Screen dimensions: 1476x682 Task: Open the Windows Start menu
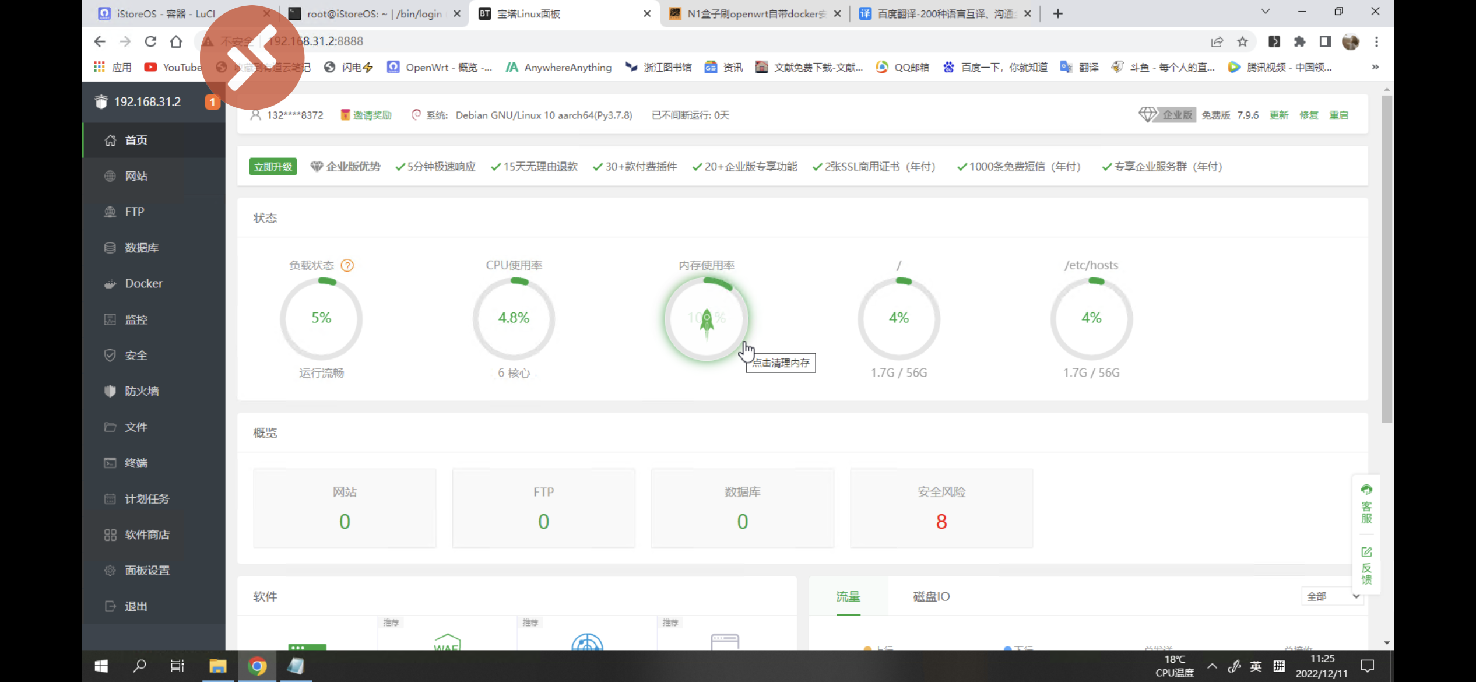click(x=101, y=666)
